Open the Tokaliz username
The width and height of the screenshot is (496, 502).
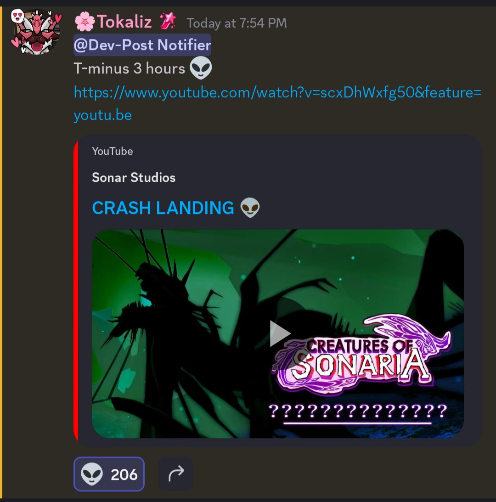click(x=124, y=22)
